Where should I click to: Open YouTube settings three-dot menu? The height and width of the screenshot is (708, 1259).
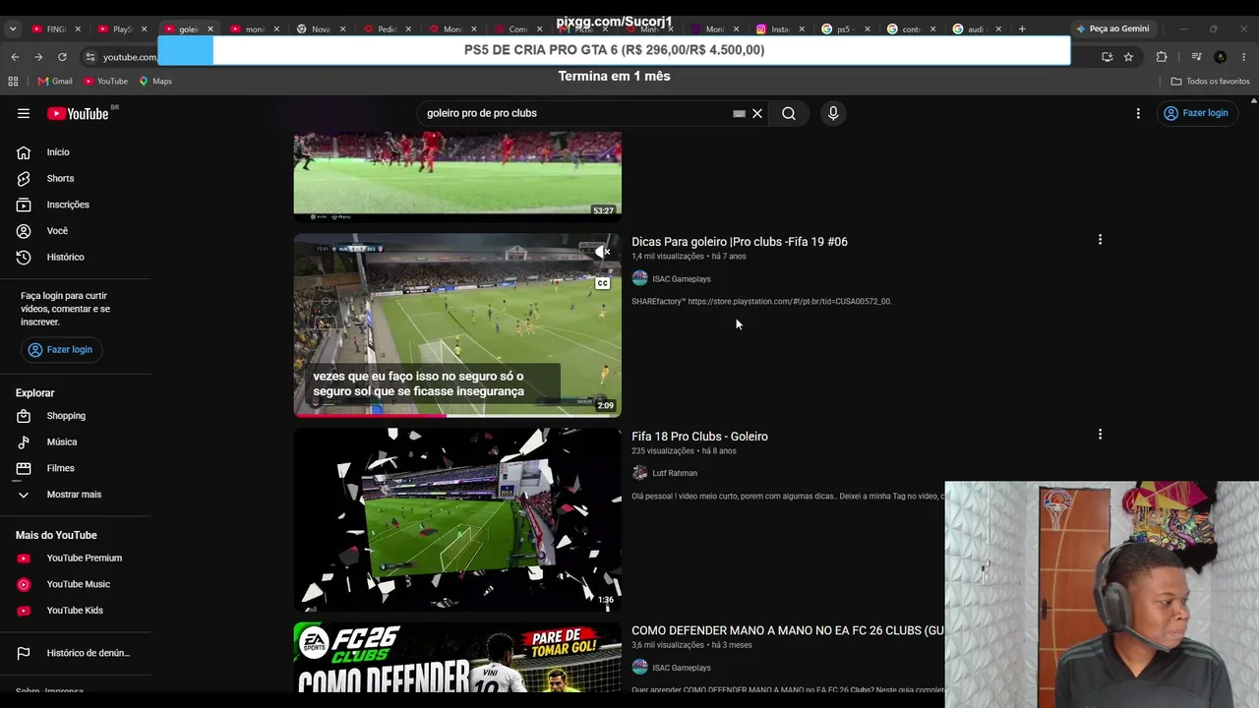(1138, 113)
